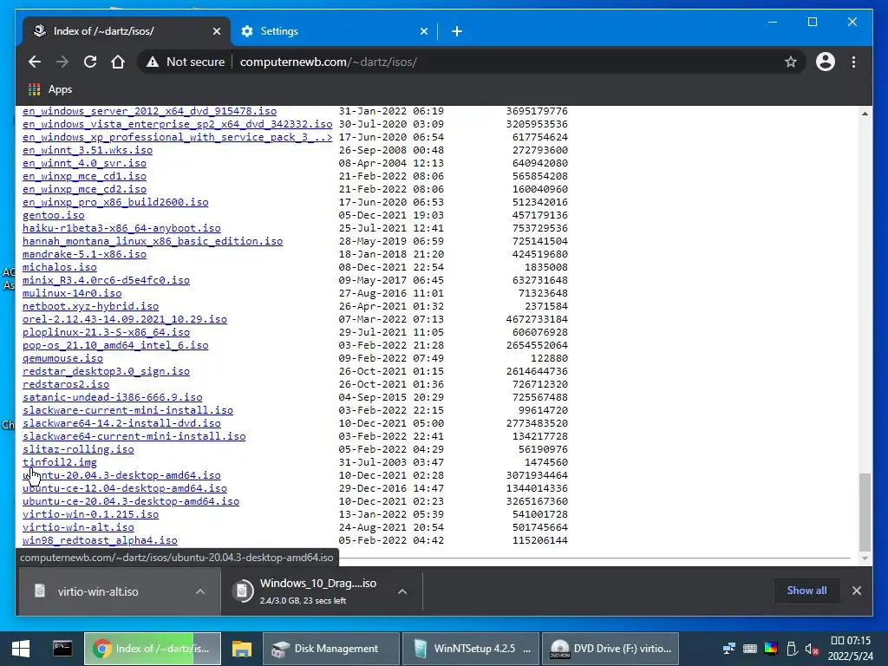Select the Index of /~dartz/isos/ tab
The height and width of the screenshot is (666, 888).
click(x=126, y=31)
